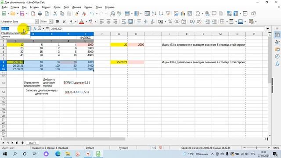Click the Copy icon
The image size is (281, 158).
pyautogui.click(x=62, y=14)
